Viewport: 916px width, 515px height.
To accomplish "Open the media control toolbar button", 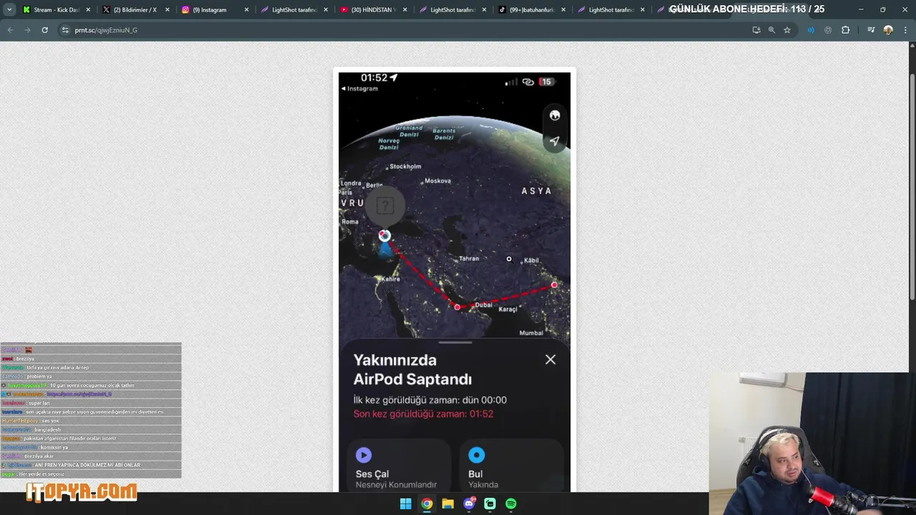I will (x=871, y=30).
